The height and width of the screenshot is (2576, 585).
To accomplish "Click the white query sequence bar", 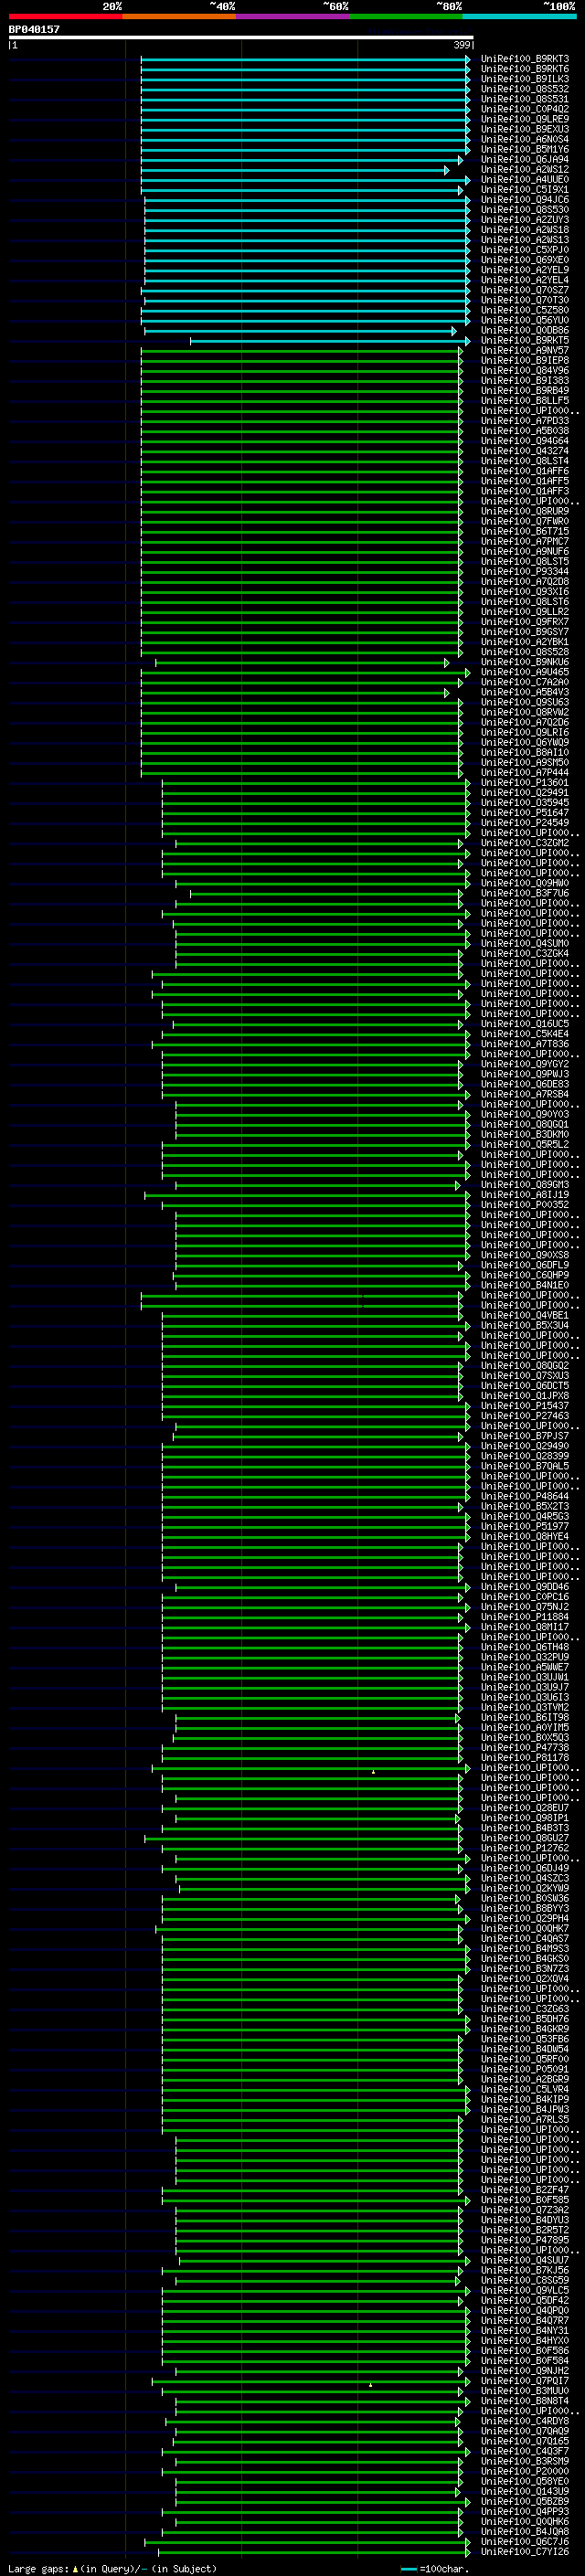I will click(x=241, y=37).
